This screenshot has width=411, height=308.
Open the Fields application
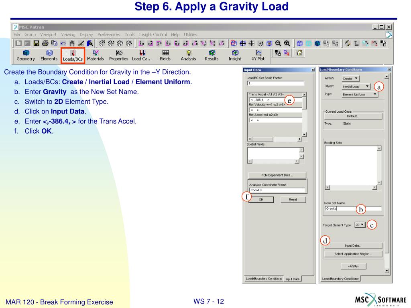[x=165, y=55]
